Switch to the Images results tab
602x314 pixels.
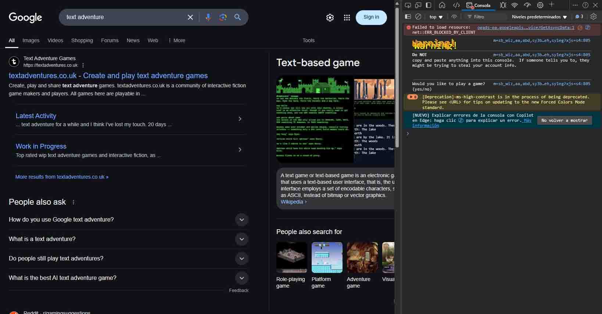(31, 40)
